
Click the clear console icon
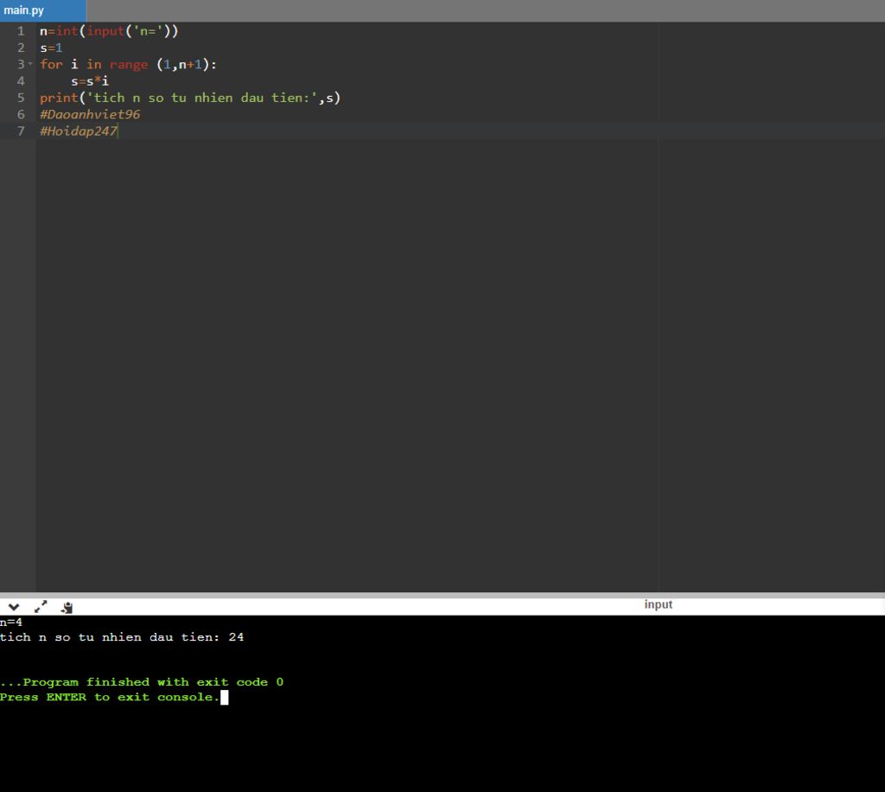point(67,608)
